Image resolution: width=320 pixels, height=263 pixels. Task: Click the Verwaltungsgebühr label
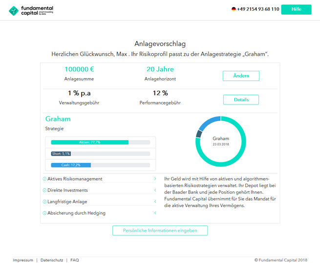coord(79,103)
